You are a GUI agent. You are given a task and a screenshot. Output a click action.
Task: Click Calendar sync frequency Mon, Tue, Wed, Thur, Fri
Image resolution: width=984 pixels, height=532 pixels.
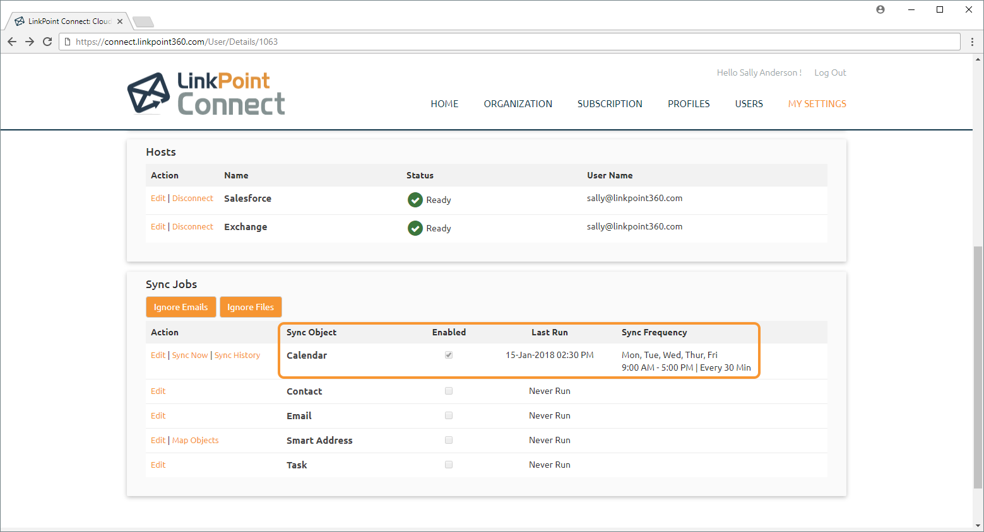point(670,355)
